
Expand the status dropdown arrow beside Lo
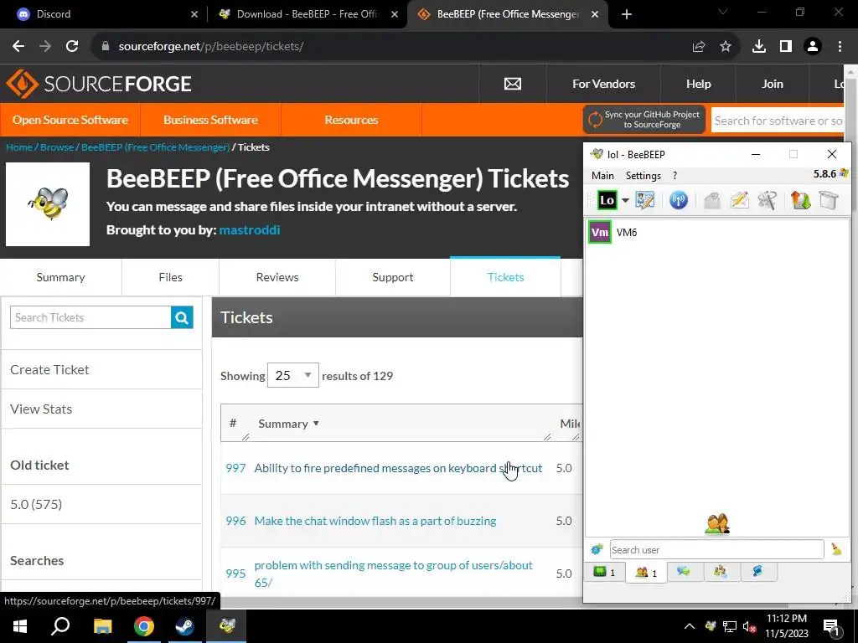tap(625, 201)
